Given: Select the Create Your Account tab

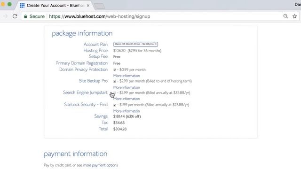Looking at the screenshot, I should tap(55, 5).
